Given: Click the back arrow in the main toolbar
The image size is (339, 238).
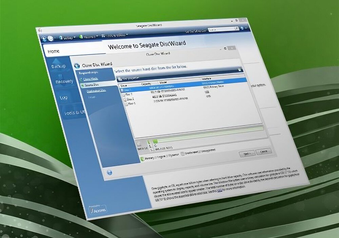Looking at the screenshot, I should coord(44,38).
